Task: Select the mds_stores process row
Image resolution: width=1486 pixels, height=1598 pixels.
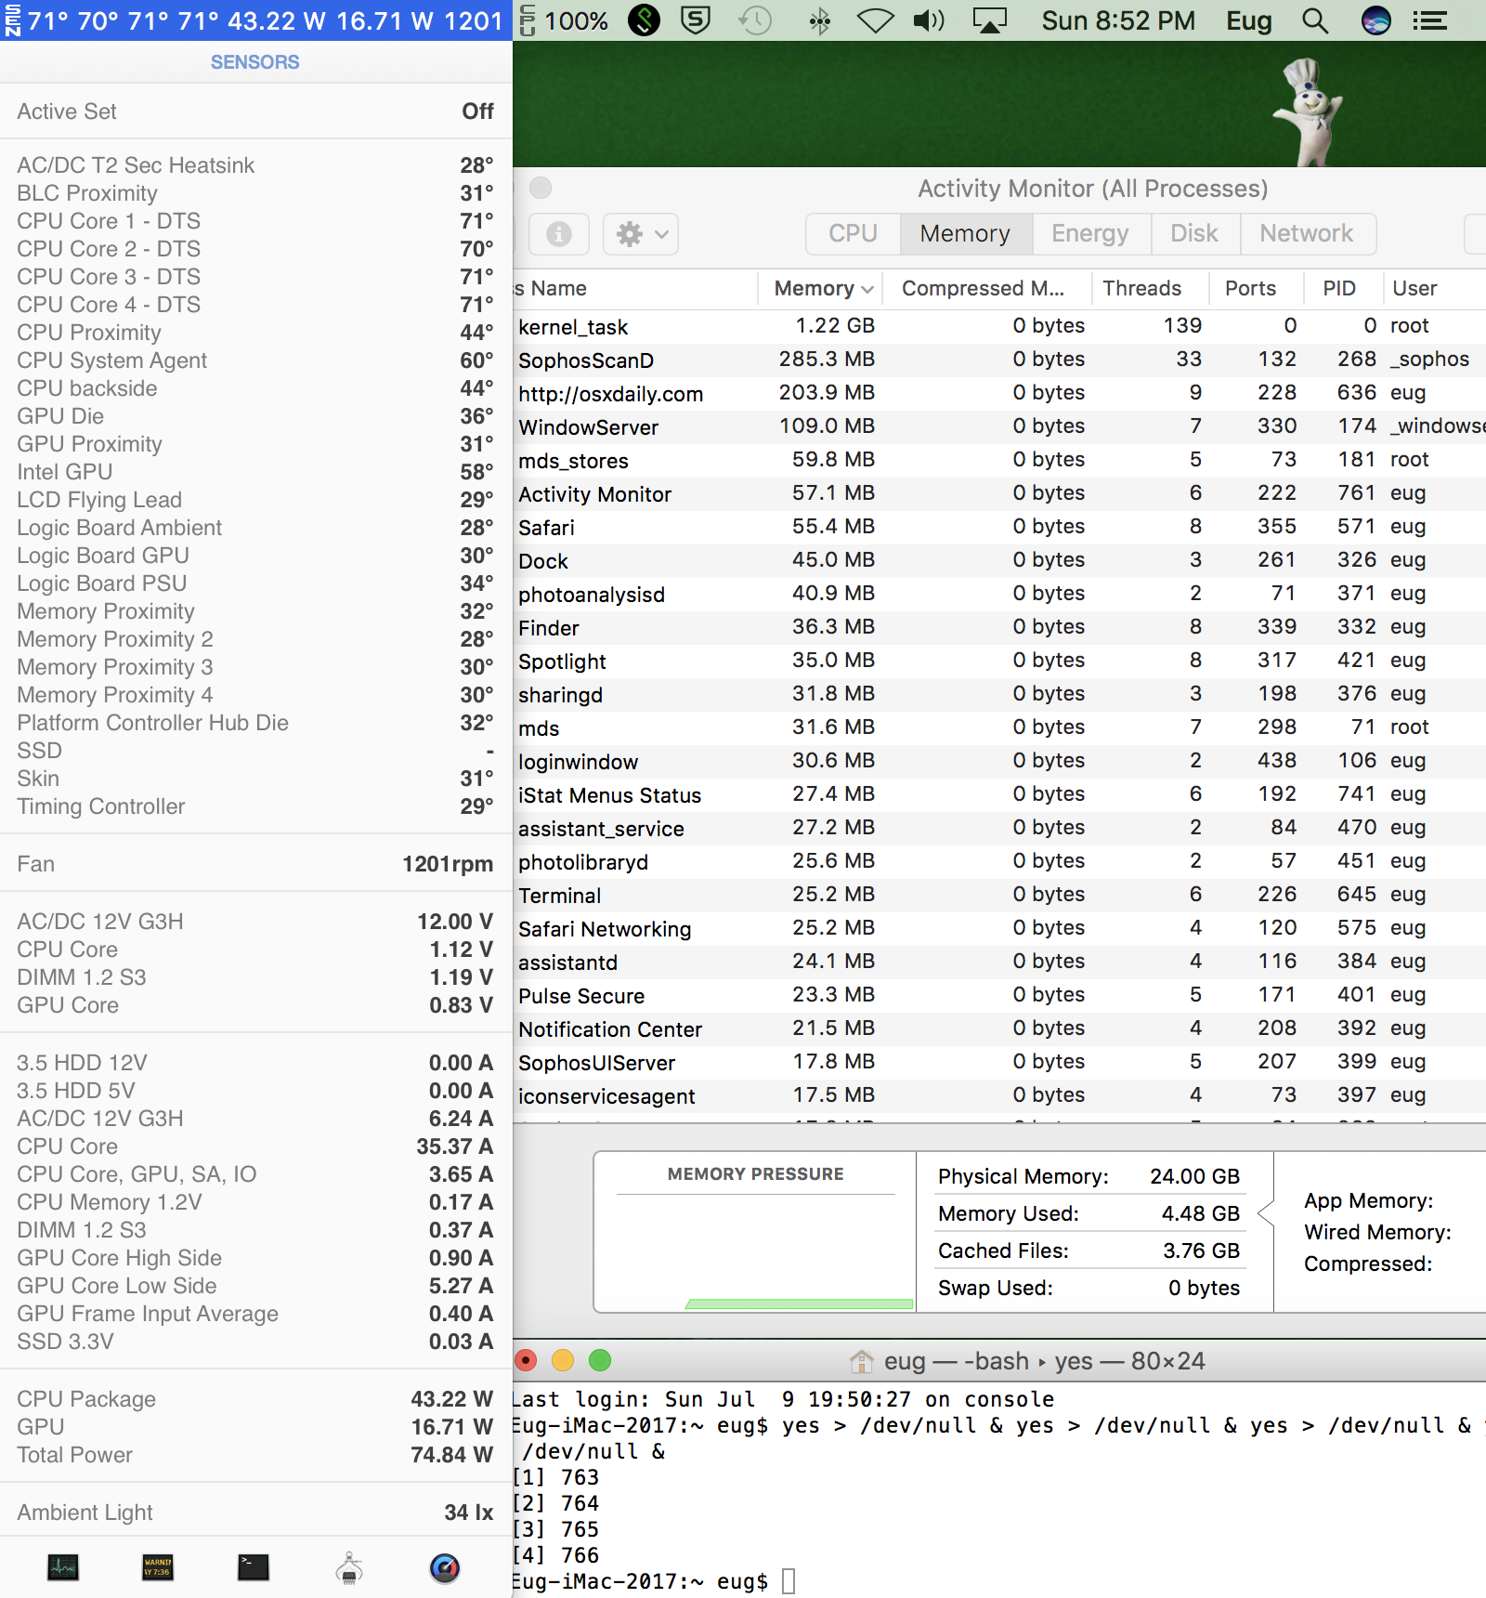Action: pos(999,460)
